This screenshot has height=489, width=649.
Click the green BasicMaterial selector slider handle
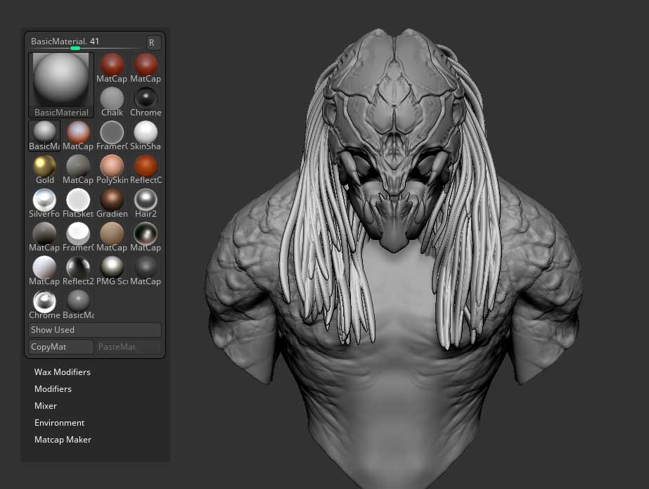[75, 49]
